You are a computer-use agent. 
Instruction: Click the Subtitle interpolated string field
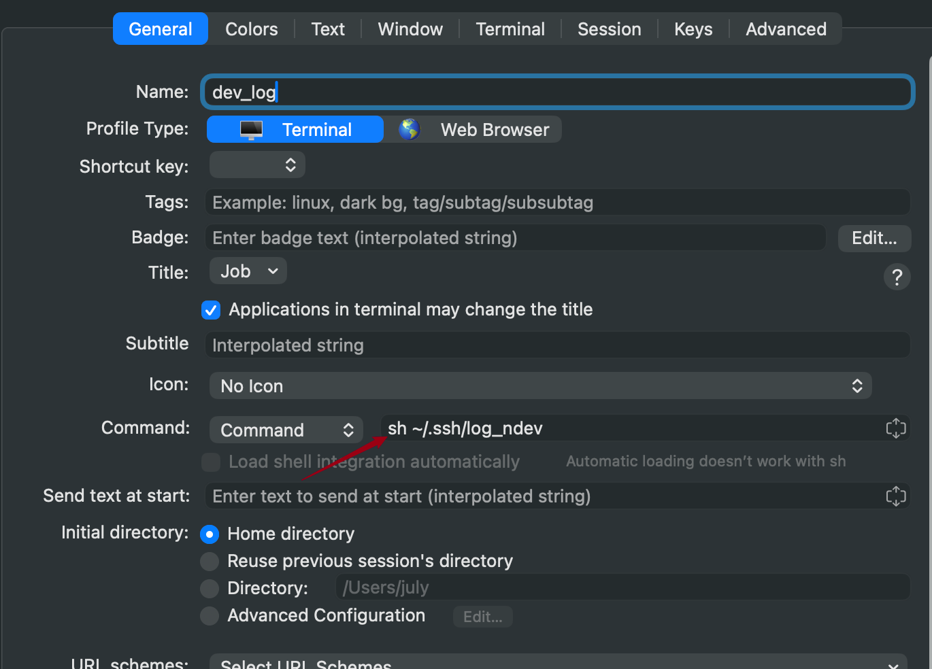pyautogui.click(x=558, y=345)
